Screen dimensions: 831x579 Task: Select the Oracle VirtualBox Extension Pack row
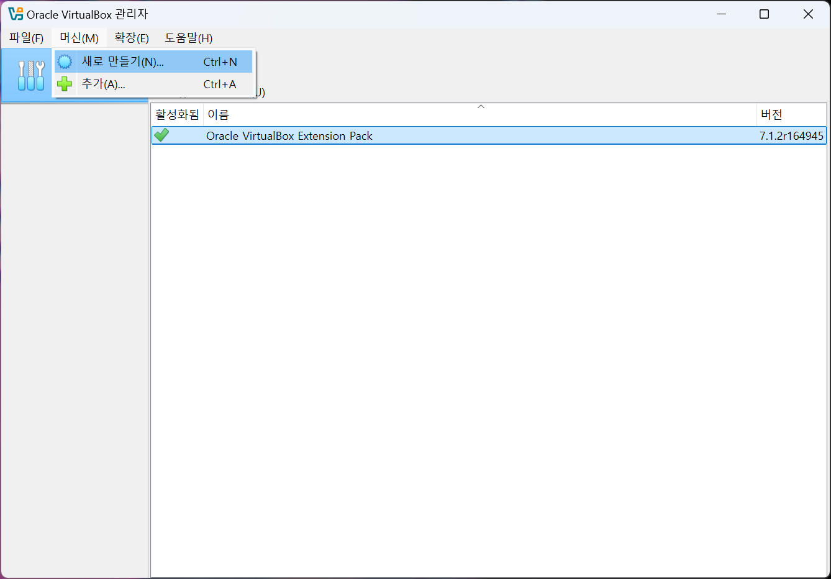tap(489, 135)
